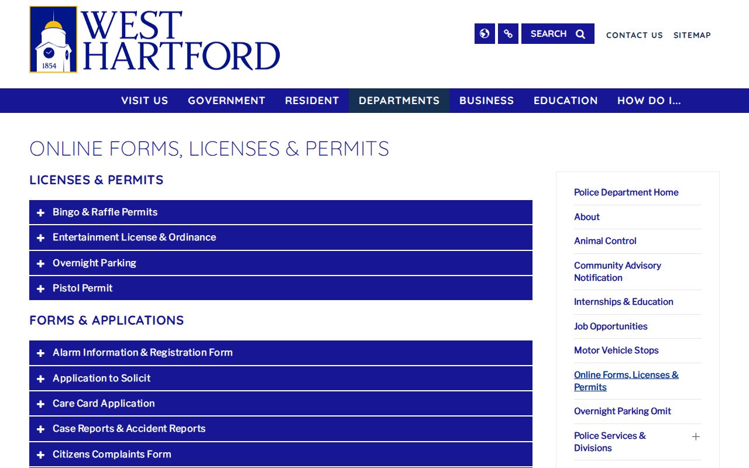Click the globe language icon

tap(485, 34)
